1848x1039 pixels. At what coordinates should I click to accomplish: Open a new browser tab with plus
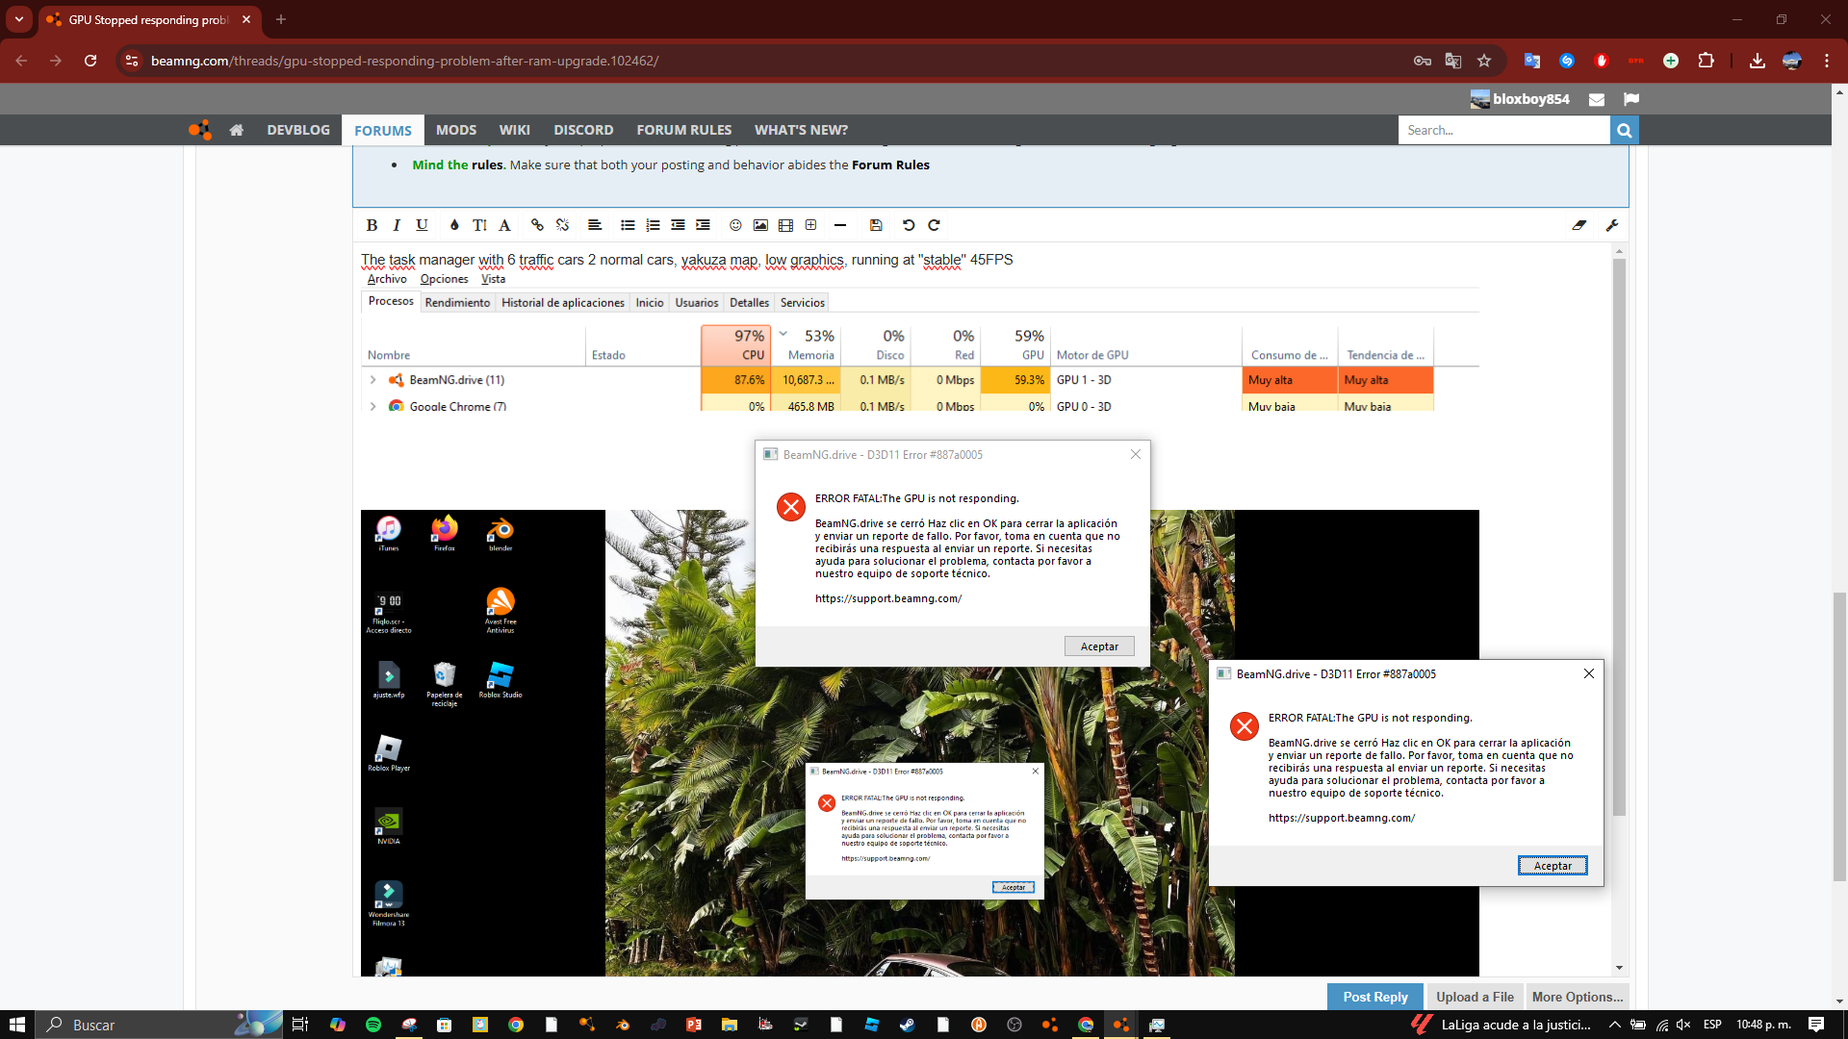tap(281, 19)
